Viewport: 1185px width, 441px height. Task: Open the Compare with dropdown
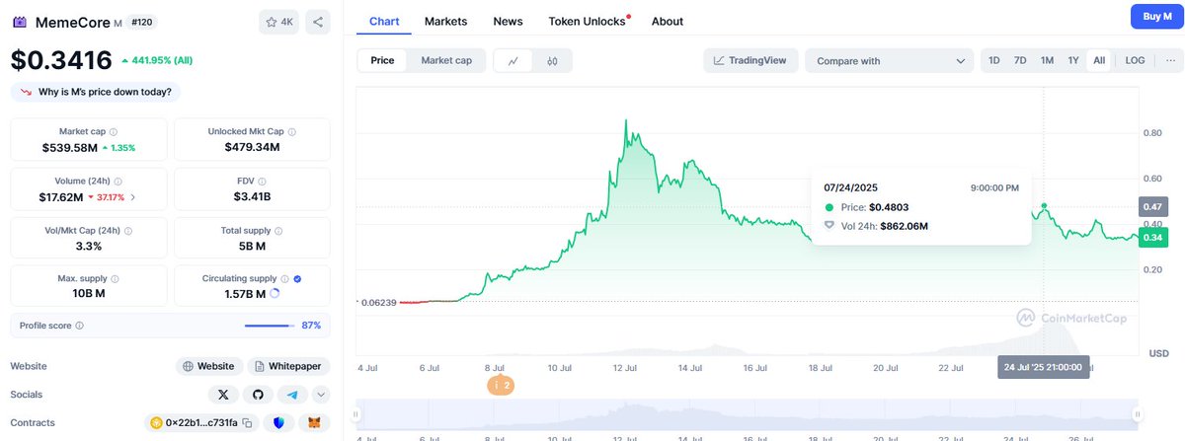point(889,60)
